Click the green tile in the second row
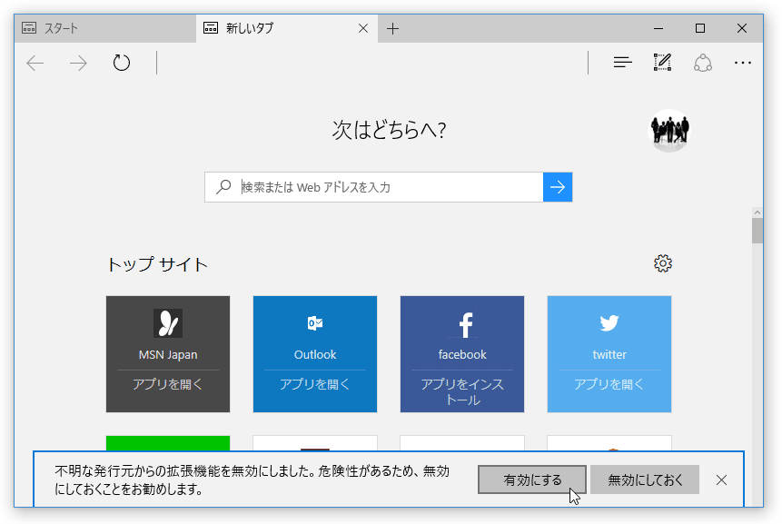The width and height of the screenshot is (782, 524). (x=168, y=443)
